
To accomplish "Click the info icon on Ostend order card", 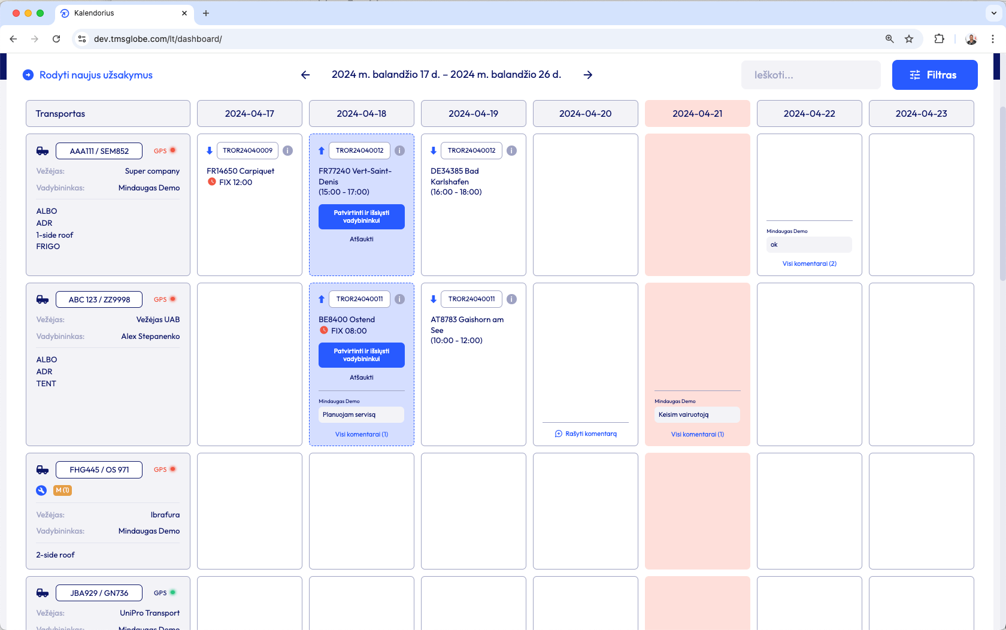I will pyautogui.click(x=399, y=299).
